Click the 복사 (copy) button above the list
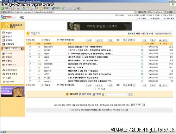The width and height of the screenshot is (176, 134). [x=153, y=40]
